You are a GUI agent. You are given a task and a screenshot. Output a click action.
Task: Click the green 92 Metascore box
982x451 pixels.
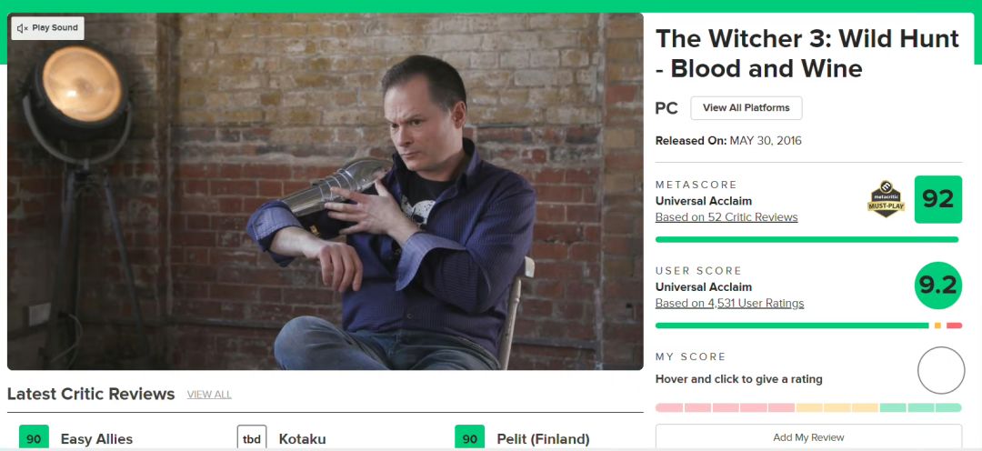(x=937, y=199)
